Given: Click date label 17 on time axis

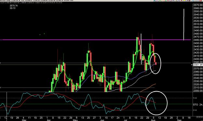Looking at the screenshot, I should coord(112,118).
